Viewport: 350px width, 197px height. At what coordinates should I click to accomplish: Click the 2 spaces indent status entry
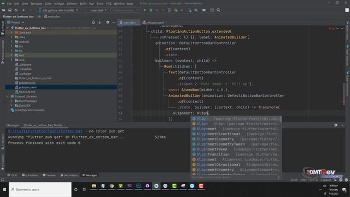[x=326, y=180]
